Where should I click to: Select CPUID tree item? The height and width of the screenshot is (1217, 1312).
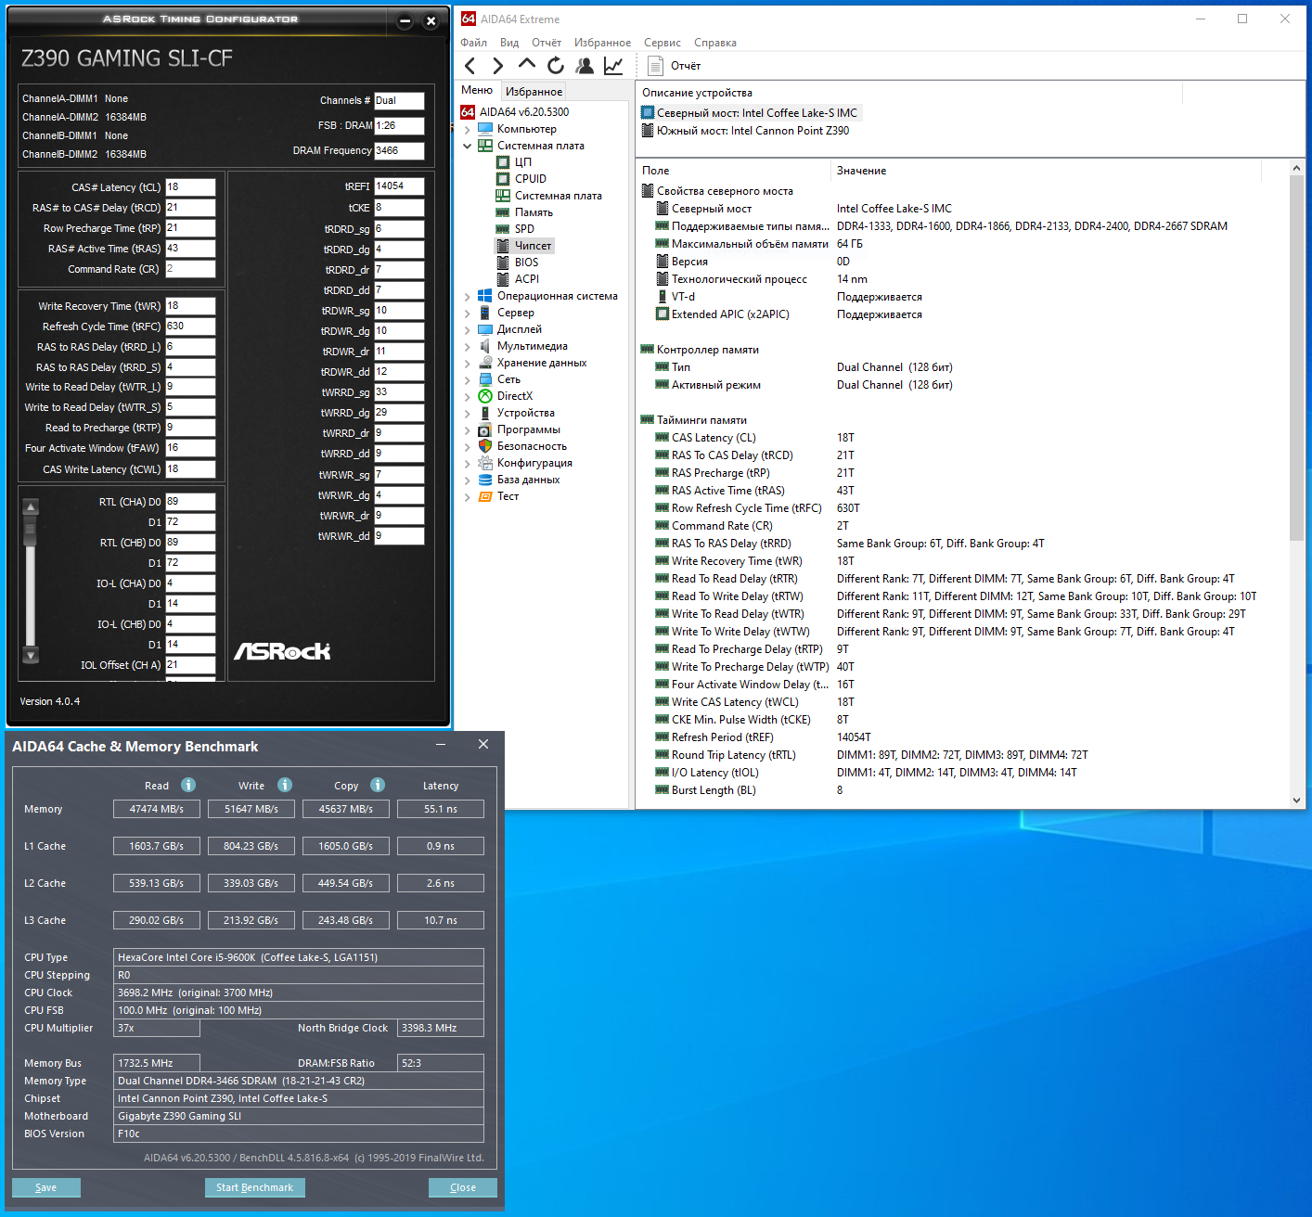tap(531, 179)
